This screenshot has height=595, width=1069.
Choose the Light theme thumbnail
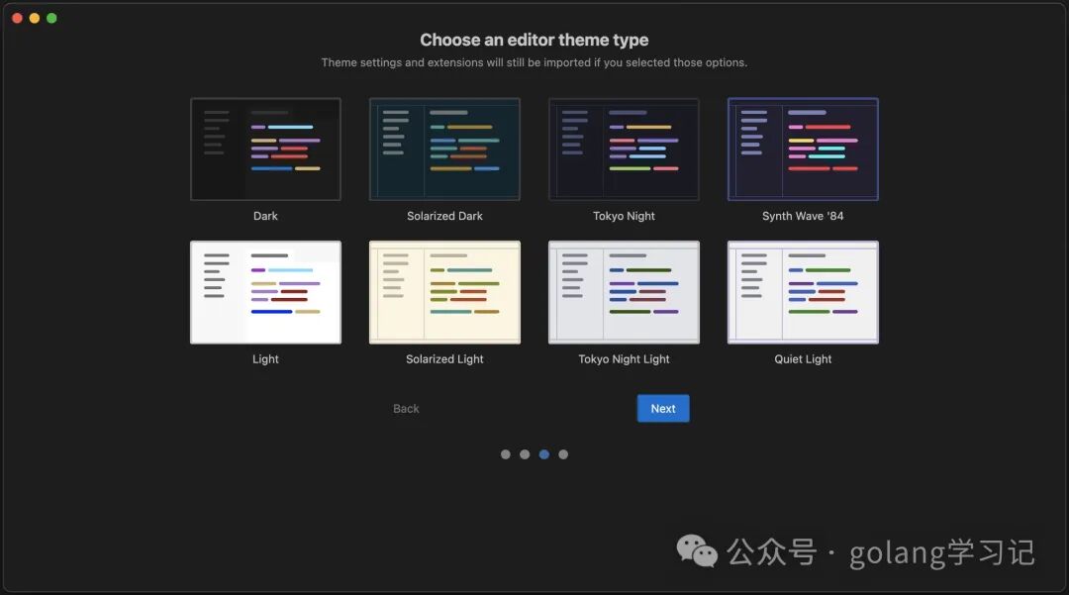(x=265, y=292)
